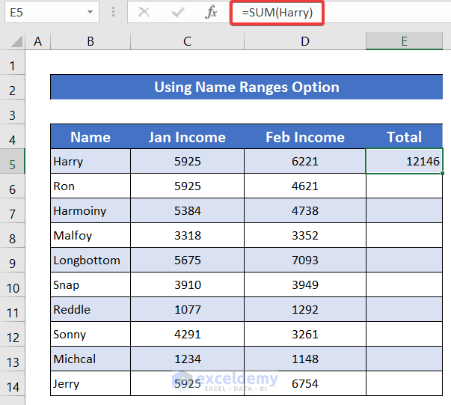The width and height of the screenshot is (451, 405).
Task: Click the Enter checkmark icon in formula bar
Action: click(x=178, y=13)
